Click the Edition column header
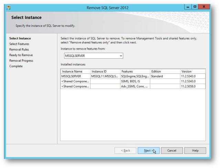The height and width of the screenshot is (168, 220). coord(165,71)
